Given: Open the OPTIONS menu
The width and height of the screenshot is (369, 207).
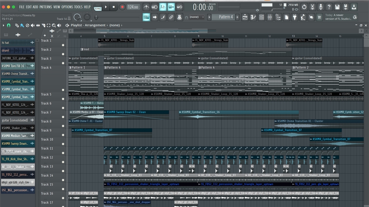Looking at the screenshot, I should coord(67,7).
